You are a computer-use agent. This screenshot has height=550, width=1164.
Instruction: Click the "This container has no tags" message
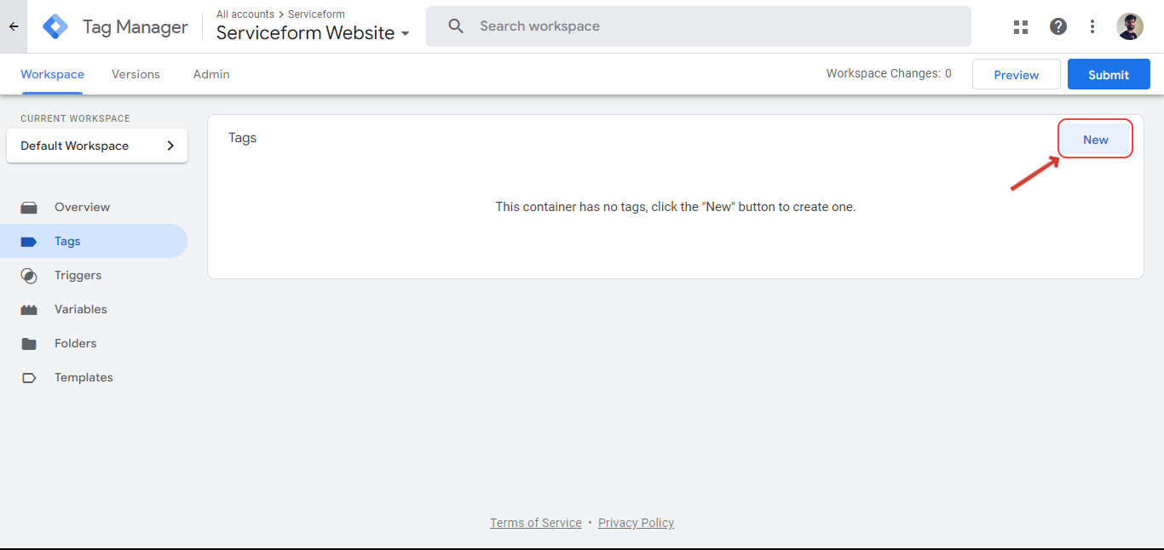676,207
